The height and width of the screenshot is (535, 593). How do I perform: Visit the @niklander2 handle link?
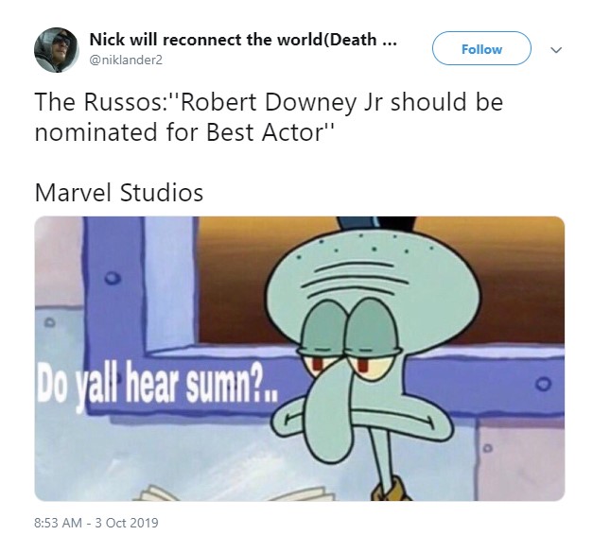pyautogui.click(x=126, y=60)
